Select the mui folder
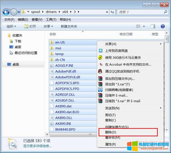Image resolution: width=171 pixels, height=153 pixels. [73, 48]
